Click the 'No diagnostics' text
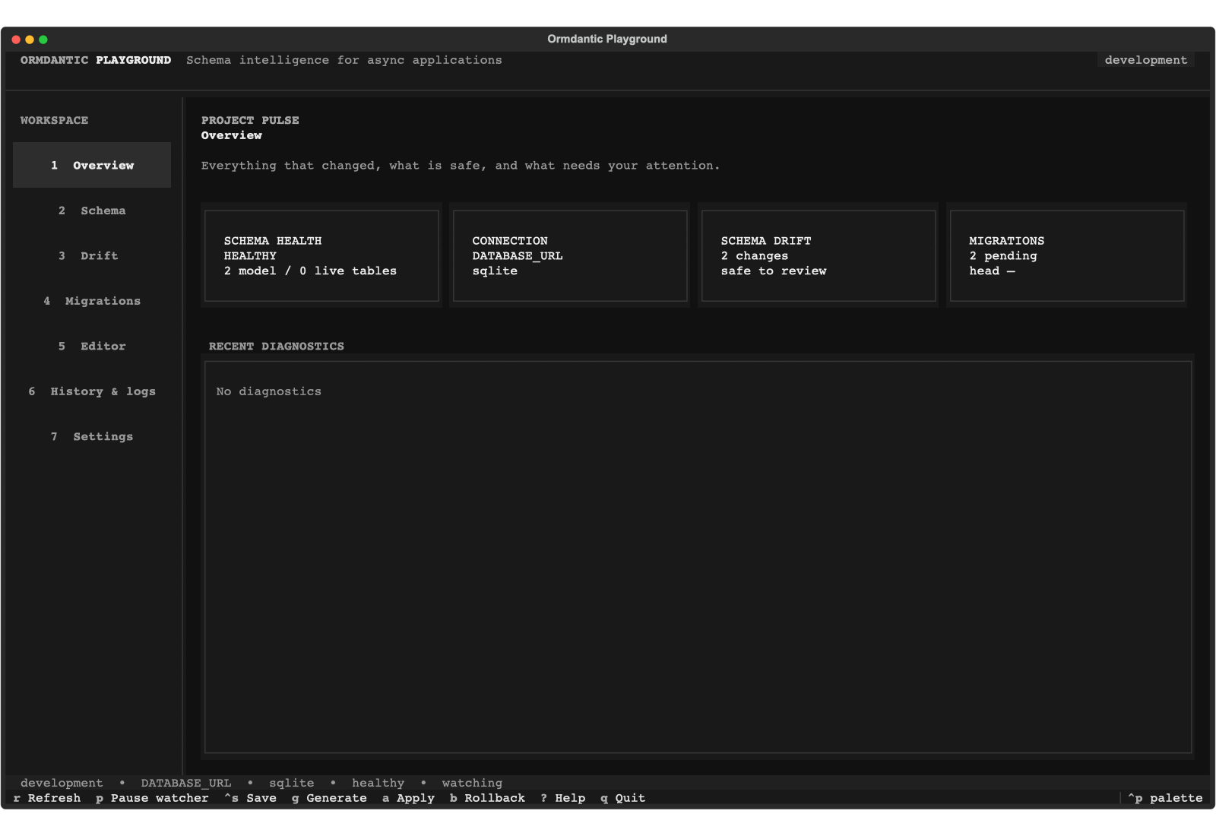The height and width of the screenshot is (836, 1216). [x=268, y=391]
